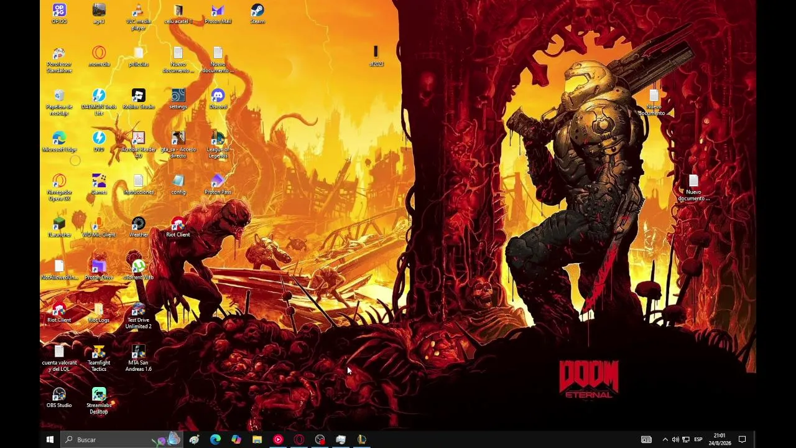
Task: Open Papelera de reciclaje
Action: [x=59, y=102]
